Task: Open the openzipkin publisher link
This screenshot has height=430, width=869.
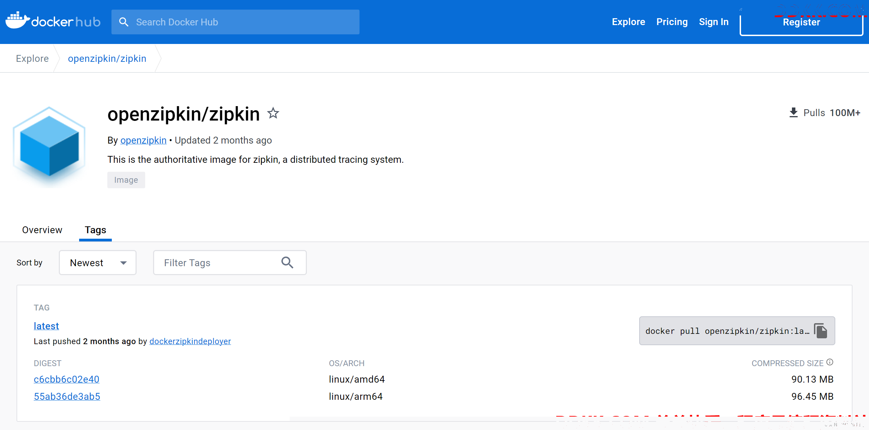Action: coord(143,140)
